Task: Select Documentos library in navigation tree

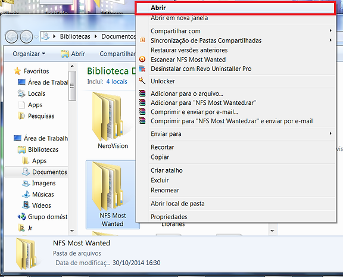Action: (x=45, y=172)
